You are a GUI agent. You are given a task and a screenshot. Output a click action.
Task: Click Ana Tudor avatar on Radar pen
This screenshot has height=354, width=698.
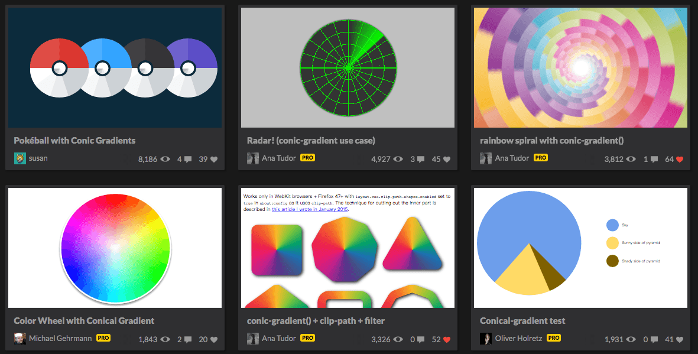(253, 158)
